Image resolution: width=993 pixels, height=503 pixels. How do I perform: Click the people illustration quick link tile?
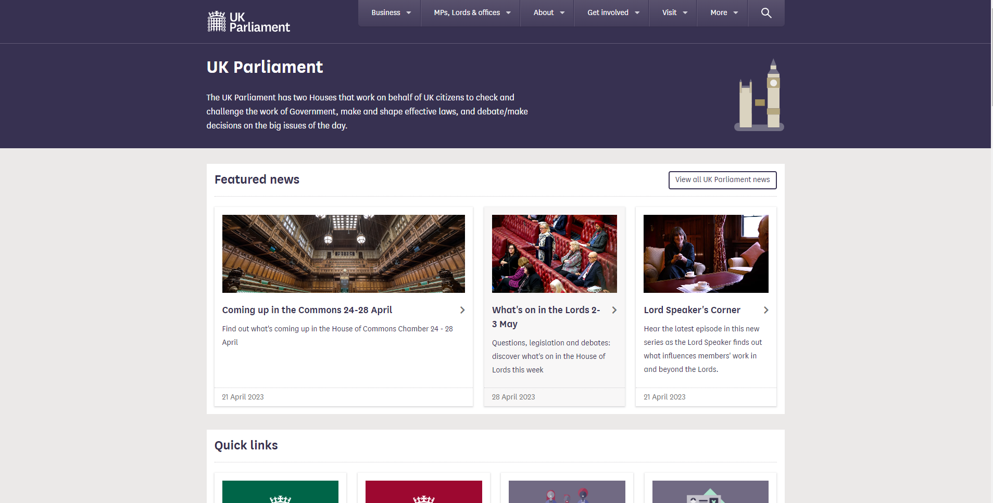pyautogui.click(x=567, y=492)
